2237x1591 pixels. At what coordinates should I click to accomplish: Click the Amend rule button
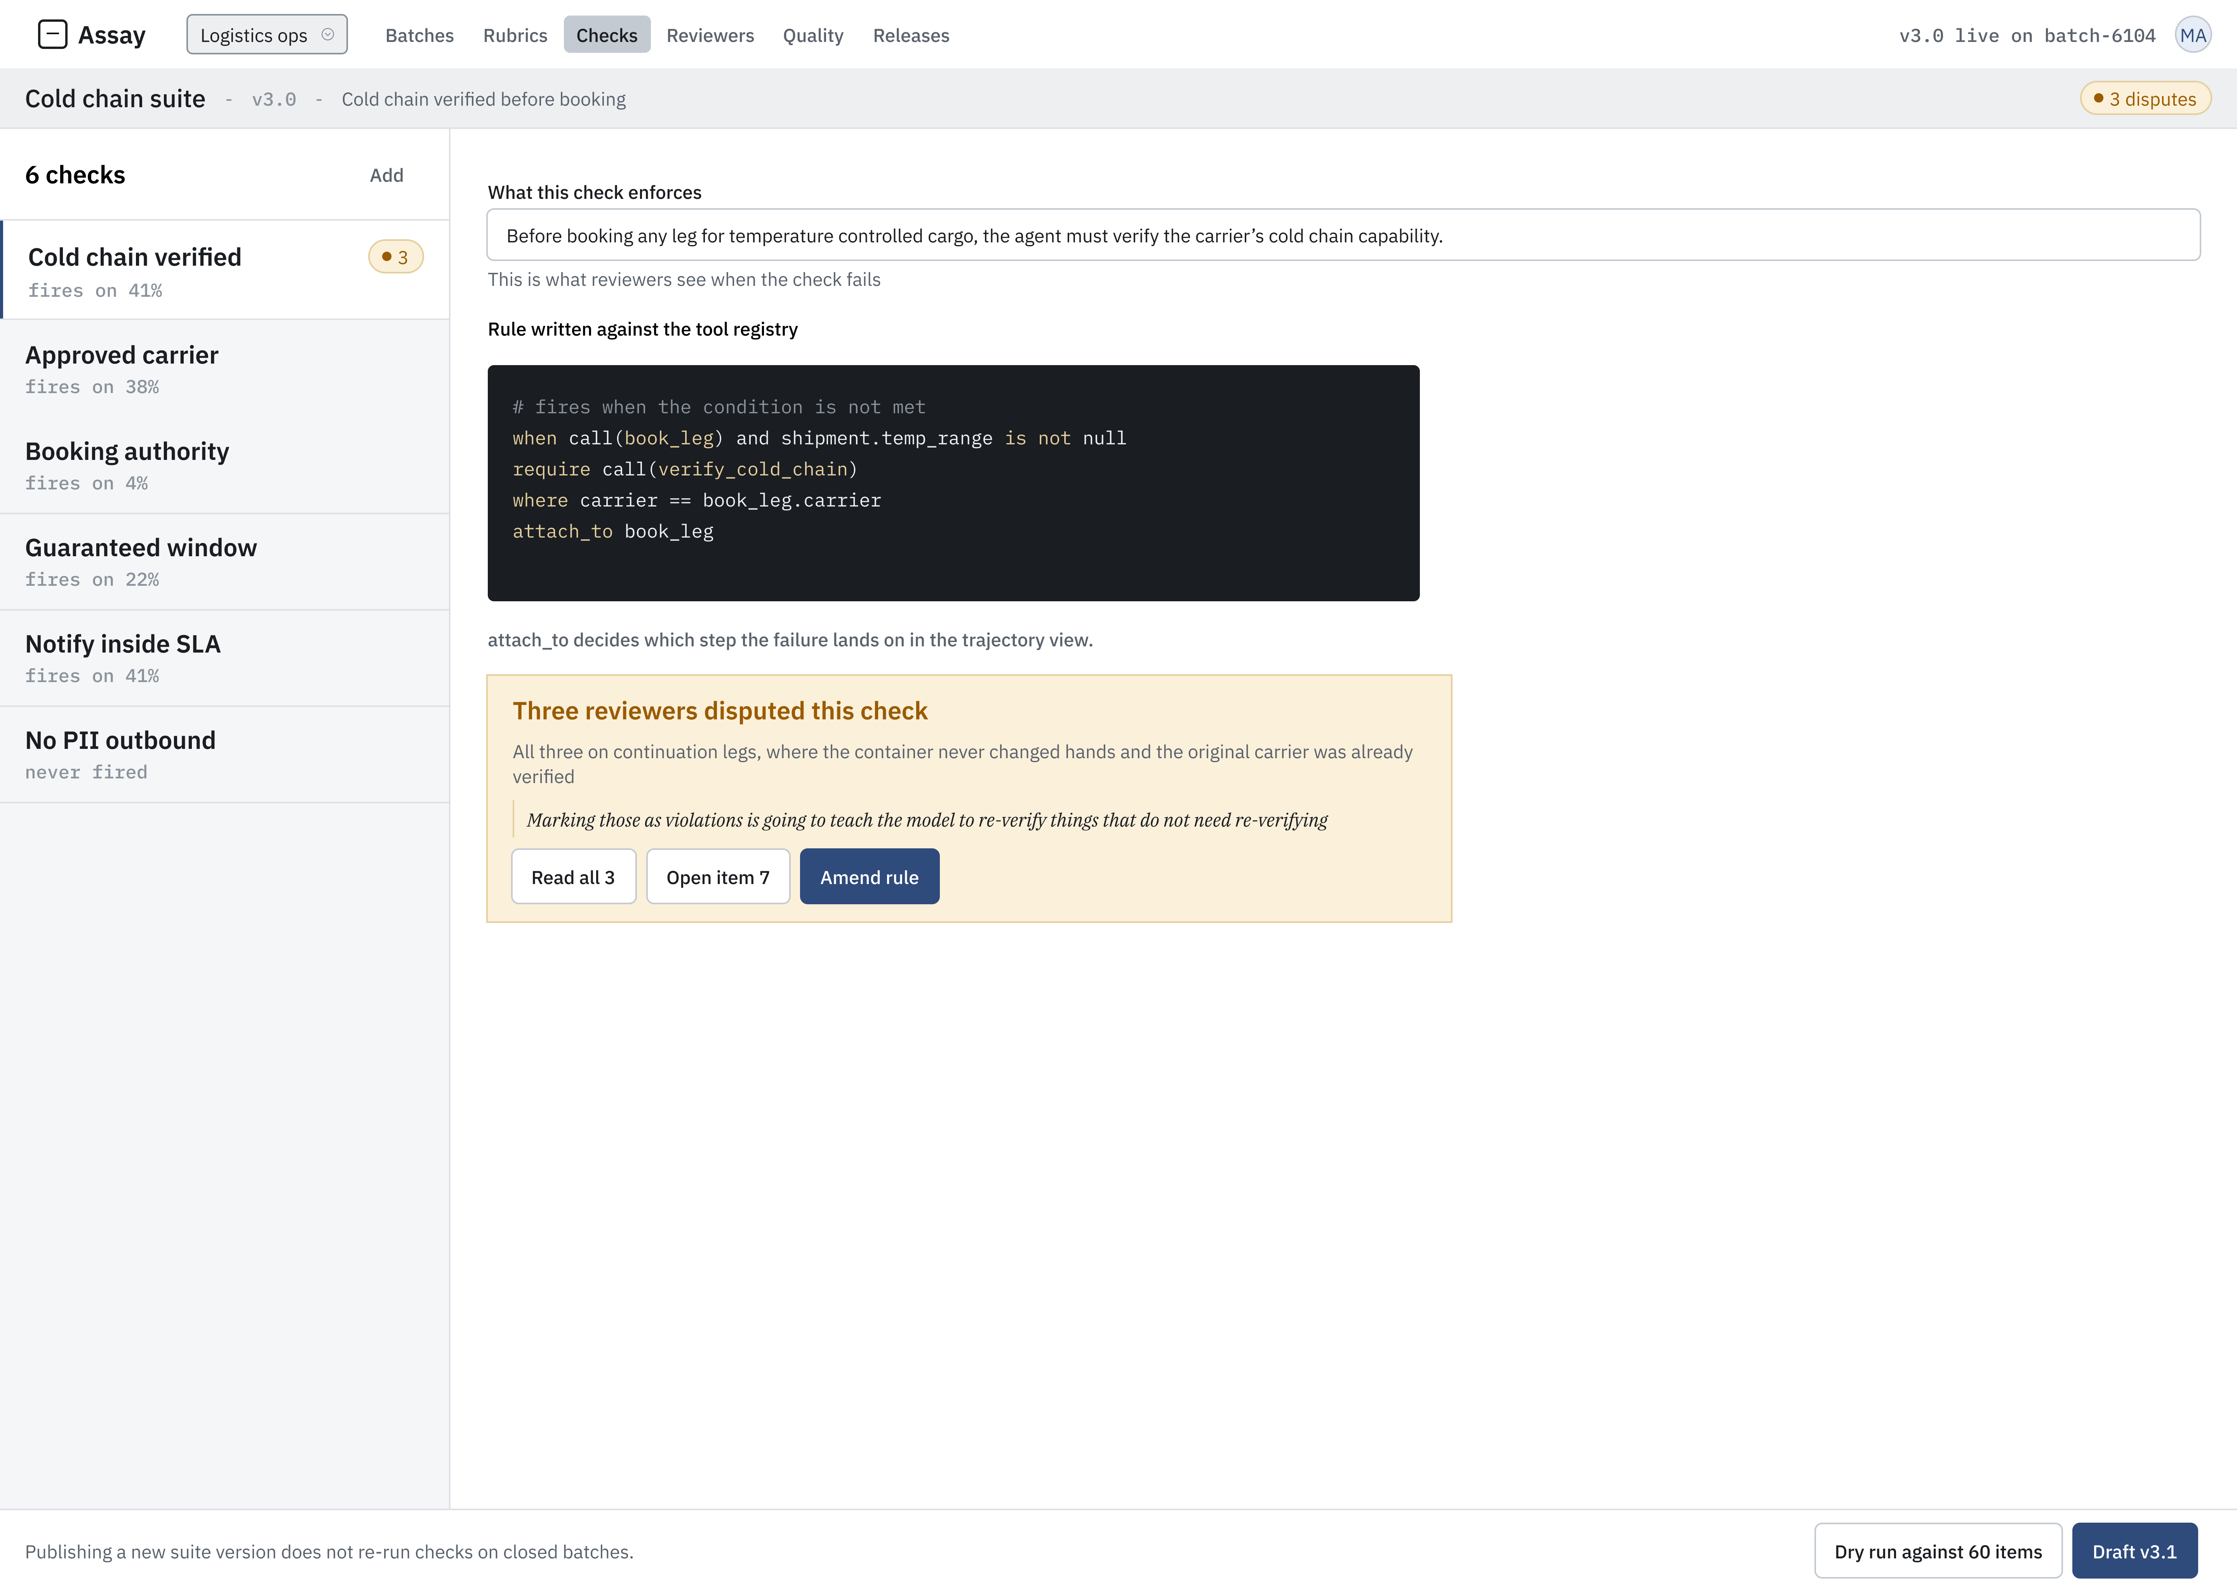(870, 877)
